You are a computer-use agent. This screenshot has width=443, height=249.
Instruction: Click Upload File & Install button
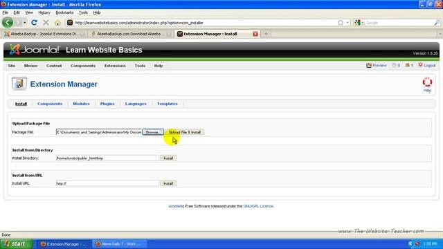click(x=185, y=132)
